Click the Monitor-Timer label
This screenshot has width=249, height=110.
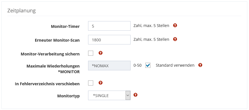click(x=65, y=26)
